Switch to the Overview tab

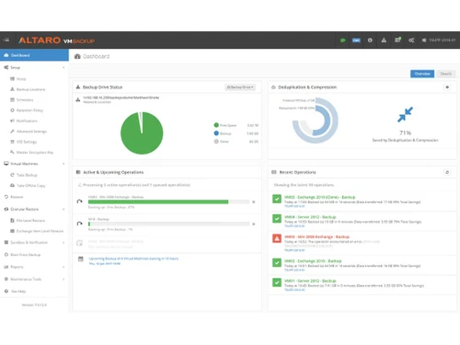(422, 74)
